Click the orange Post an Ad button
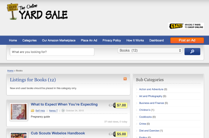The image size is (209, 138). [x=187, y=40]
